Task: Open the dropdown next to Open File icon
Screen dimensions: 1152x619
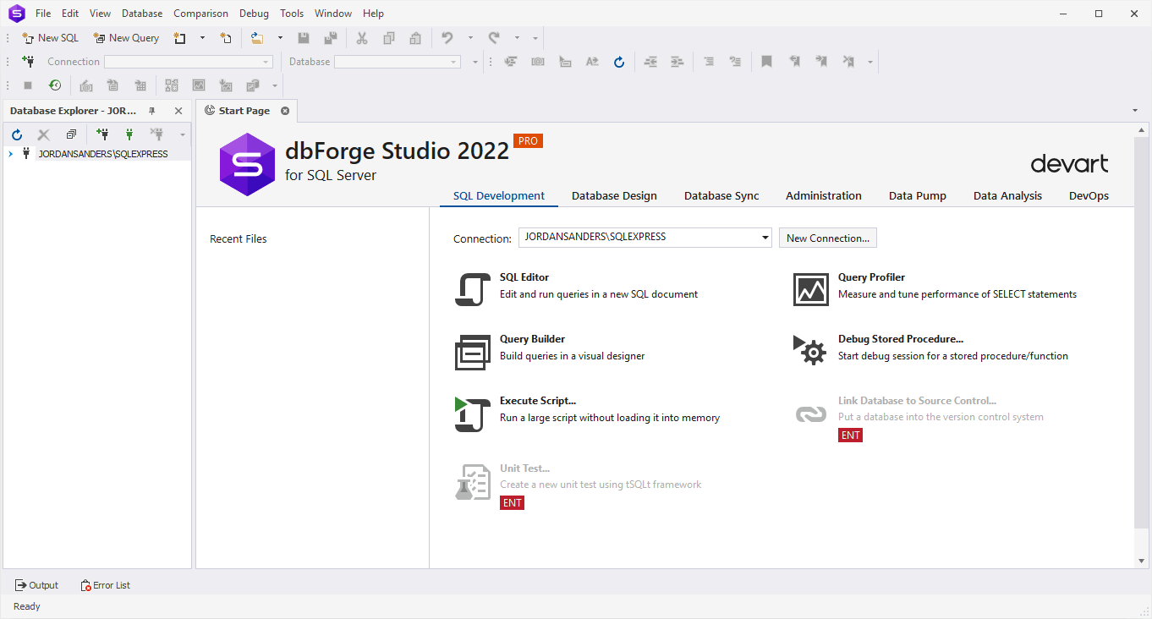Action: [x=280, y=37]
